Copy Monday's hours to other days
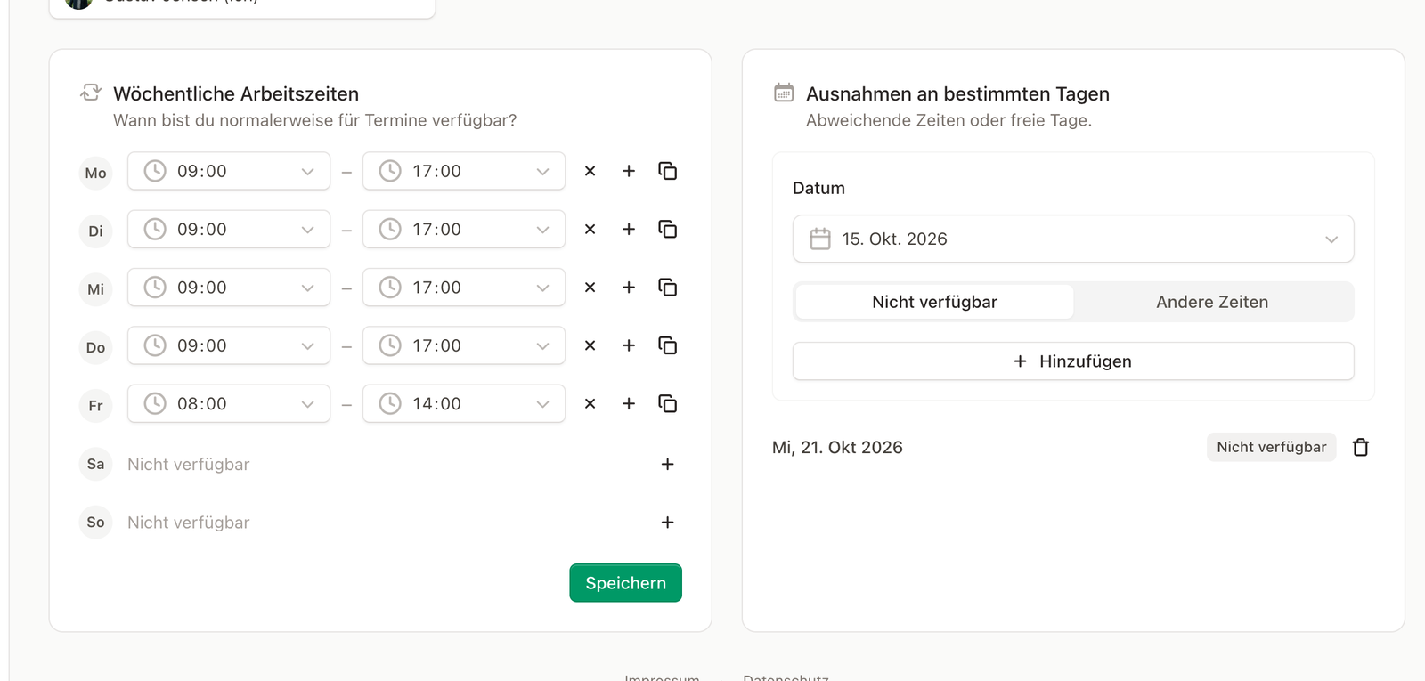The height and width of the screenshot is (681, 1425). click(x=668, y=171)
